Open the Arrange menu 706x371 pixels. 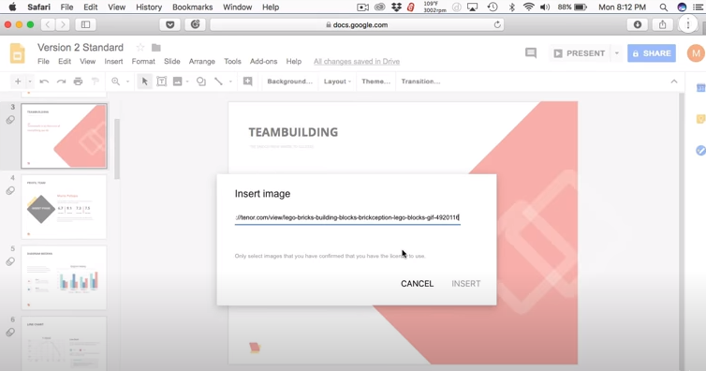pyautogui.click(x=201, y=61)
